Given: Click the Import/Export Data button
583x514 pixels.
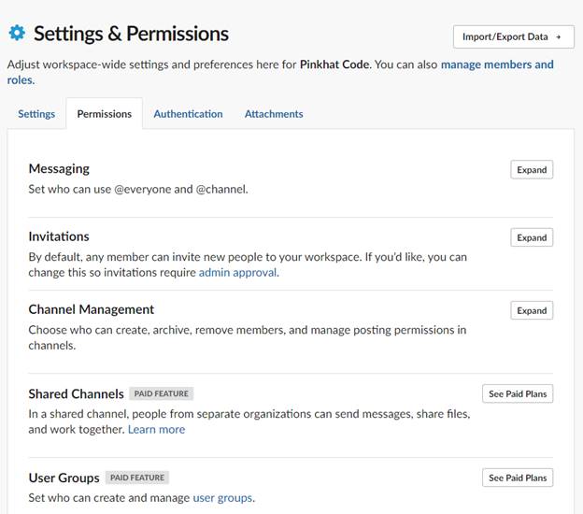Looking at the screenshot, I should click(x=514, y=36).
